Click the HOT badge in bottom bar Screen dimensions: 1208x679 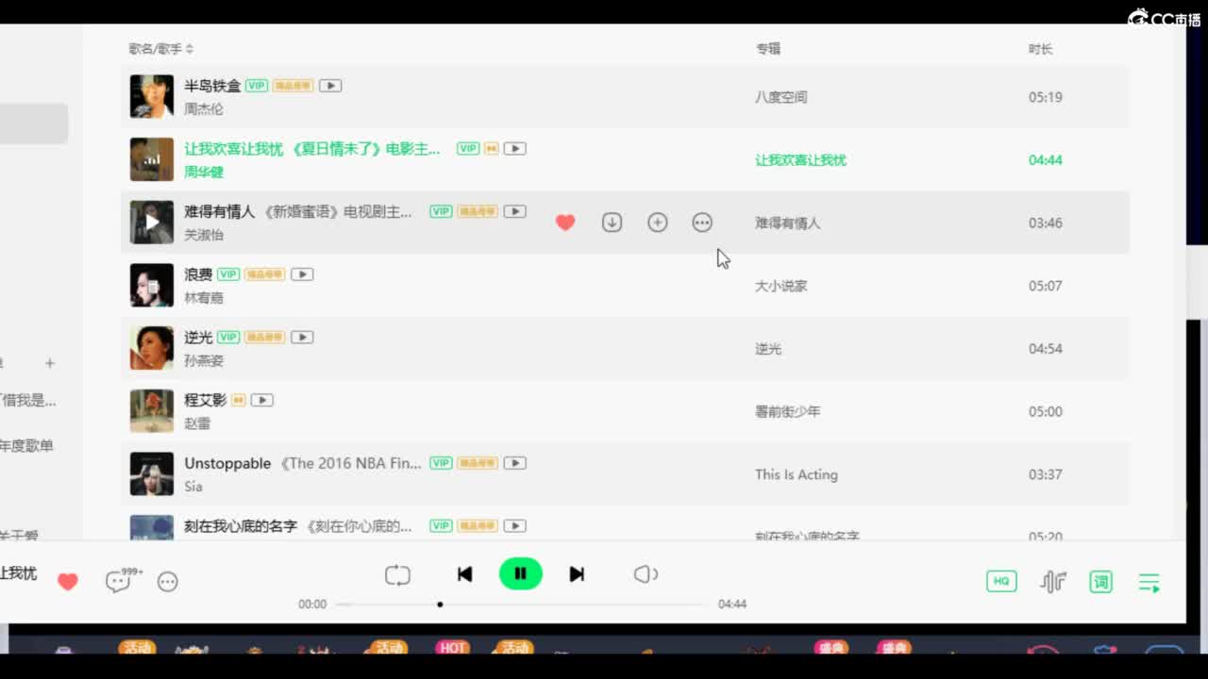pos(453,648)
